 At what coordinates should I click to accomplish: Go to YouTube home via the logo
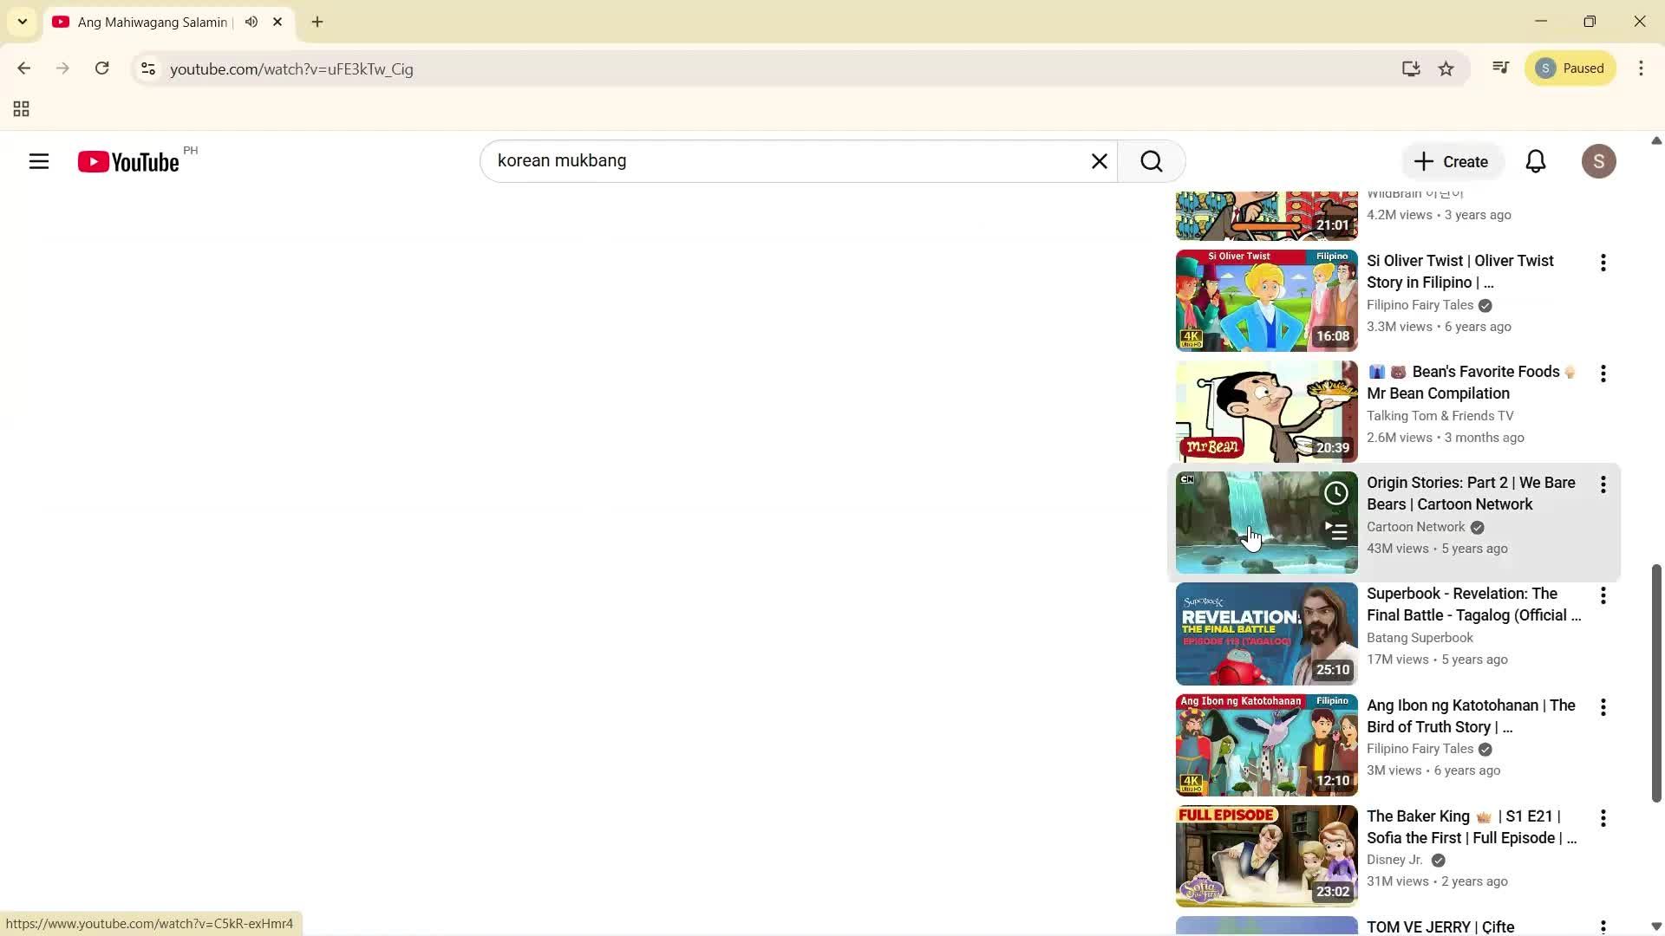(127, 161)
